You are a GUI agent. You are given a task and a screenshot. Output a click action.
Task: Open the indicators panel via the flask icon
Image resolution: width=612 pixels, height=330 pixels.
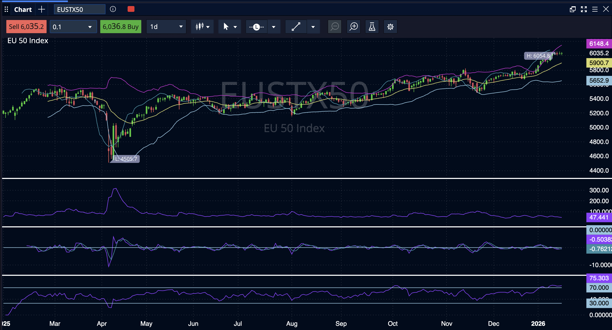372,27
